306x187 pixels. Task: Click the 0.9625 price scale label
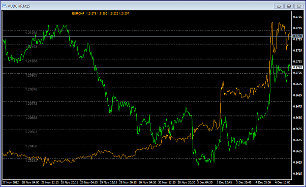click(297, 162)
